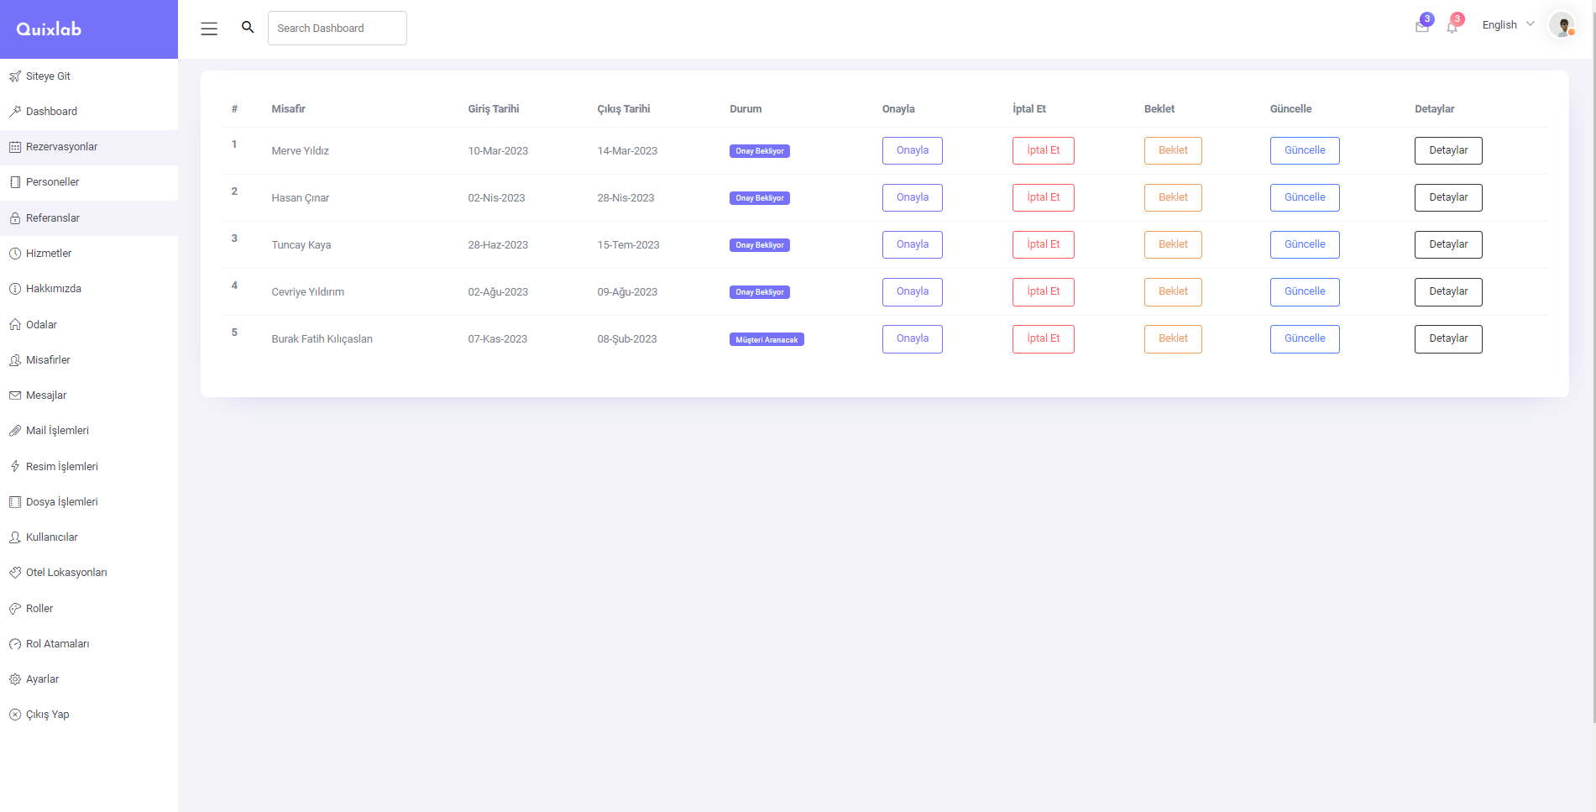Viewport: 1596px width, 812px height.
Task: Click Güncelle for Cevriye Yıldırım
Action: (1305, 291)
